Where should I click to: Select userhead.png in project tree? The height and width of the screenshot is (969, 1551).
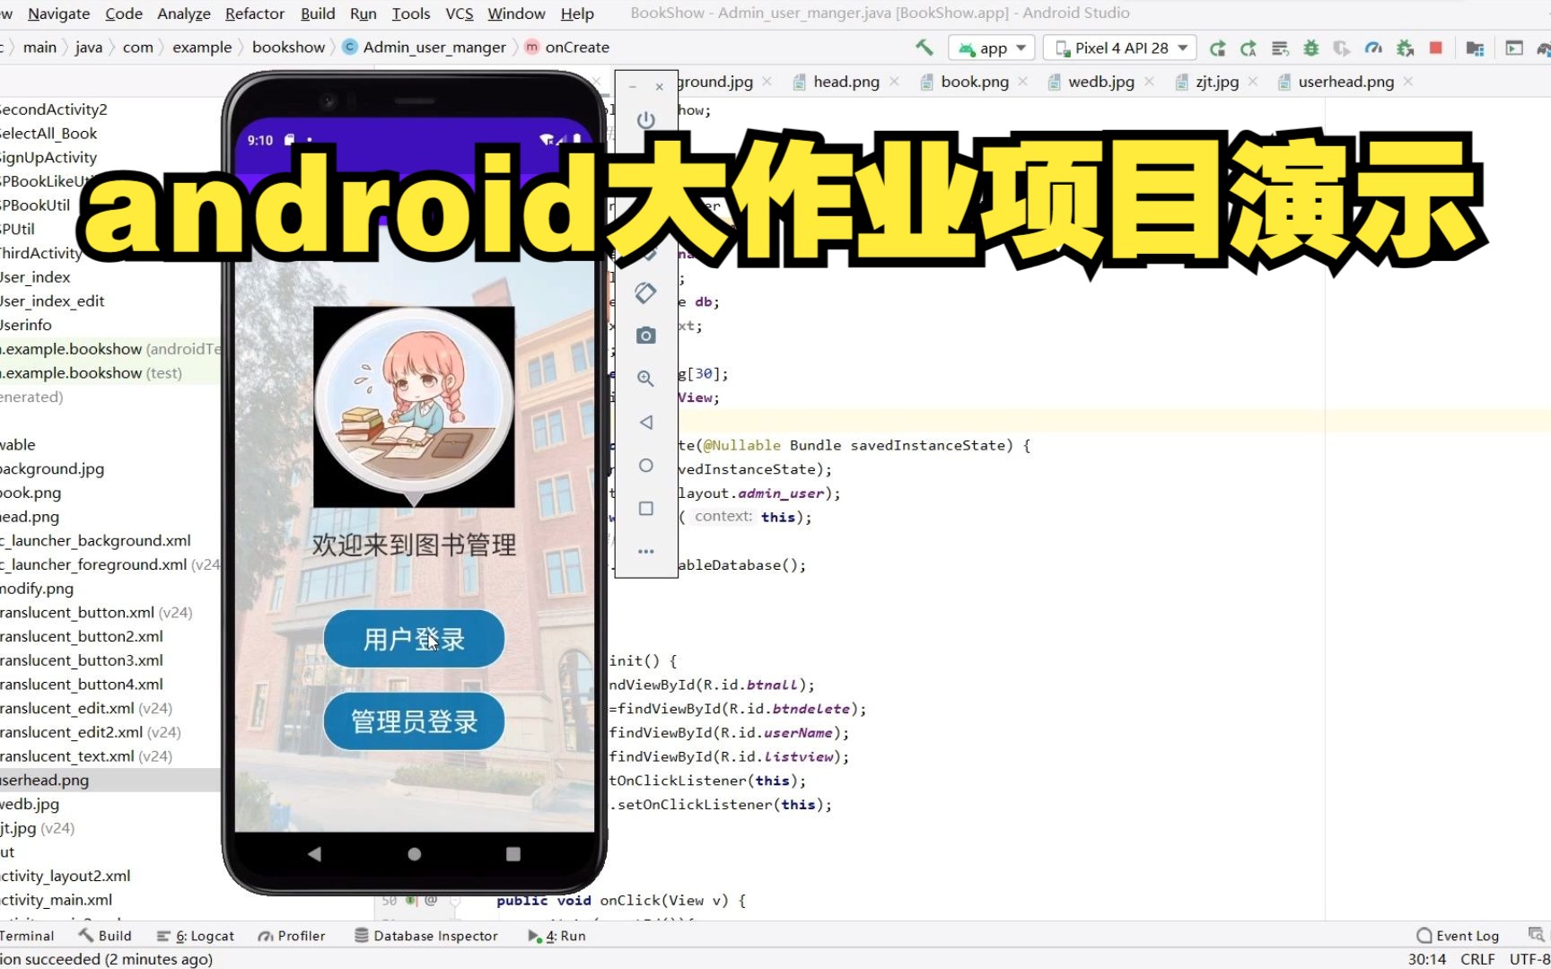[x=45, y=781]
